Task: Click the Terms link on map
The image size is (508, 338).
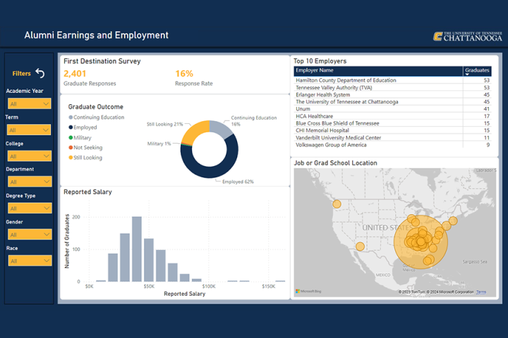Action: [481, 292]
